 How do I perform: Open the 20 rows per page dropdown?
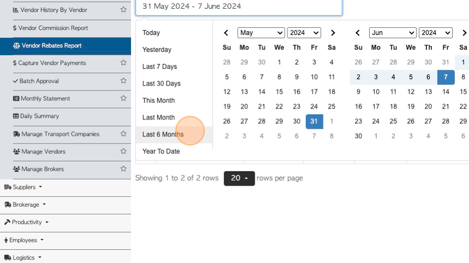[239, 178]
